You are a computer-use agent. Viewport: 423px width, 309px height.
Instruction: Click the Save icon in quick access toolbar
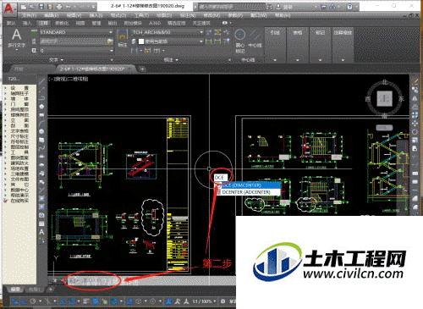pos(41,7)
